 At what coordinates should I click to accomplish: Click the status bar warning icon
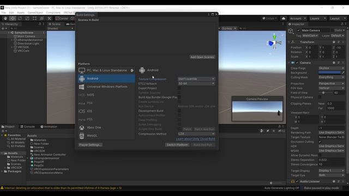click(x=2, y=188)
